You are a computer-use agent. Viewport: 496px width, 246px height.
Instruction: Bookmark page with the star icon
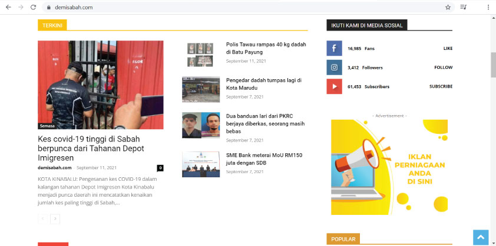coord(448,7)
